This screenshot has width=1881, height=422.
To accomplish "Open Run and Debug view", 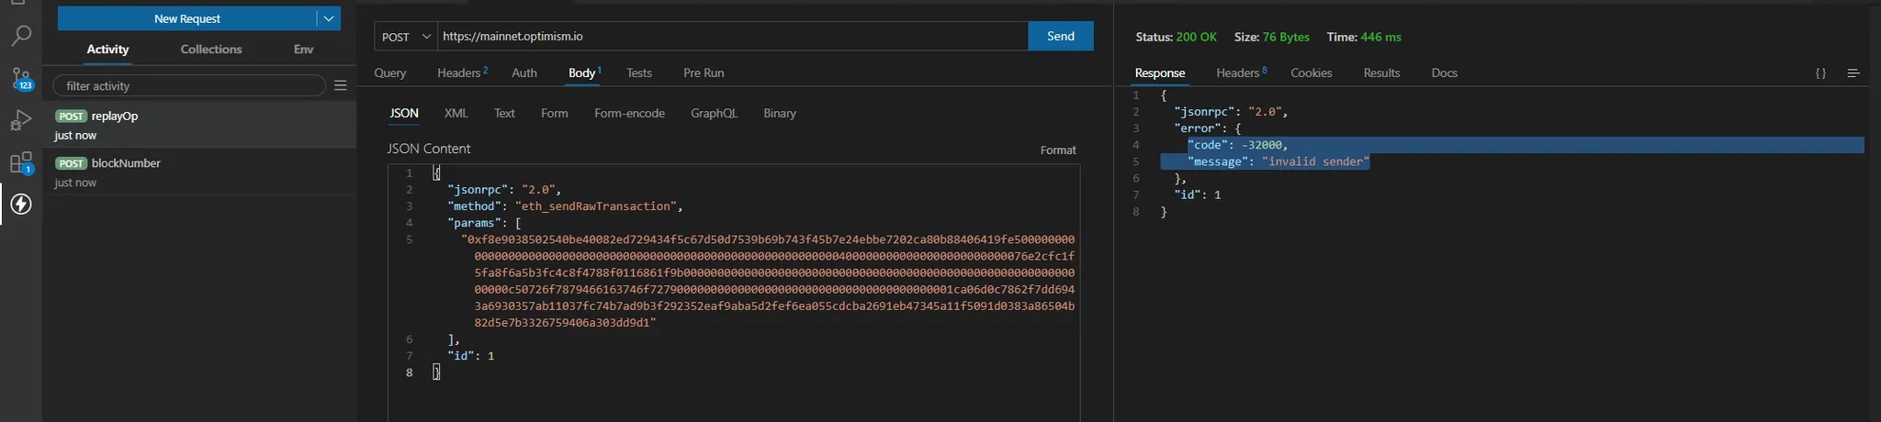I will click(20, 121).
